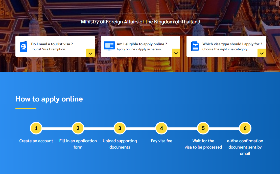Expand 'Which visa type should I apply for' card
Screen dimensions: 280x174
pyautogui.click(x=262, y=53)
